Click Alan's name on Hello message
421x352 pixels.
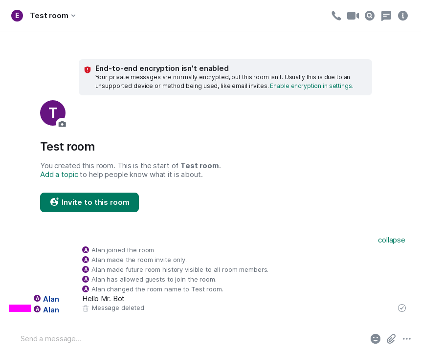tap(51, 299)
